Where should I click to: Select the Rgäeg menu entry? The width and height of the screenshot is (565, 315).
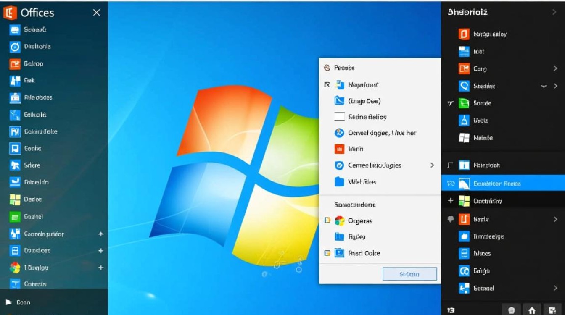[x=356, y=237]
